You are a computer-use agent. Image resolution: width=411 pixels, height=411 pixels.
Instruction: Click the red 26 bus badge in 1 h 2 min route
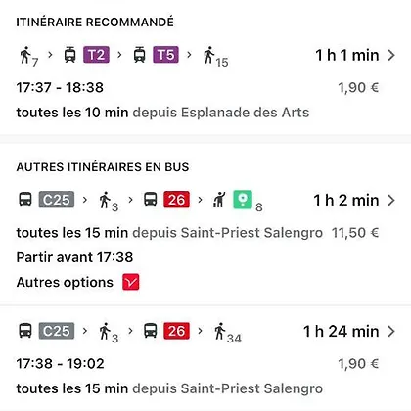click(176, 200)
